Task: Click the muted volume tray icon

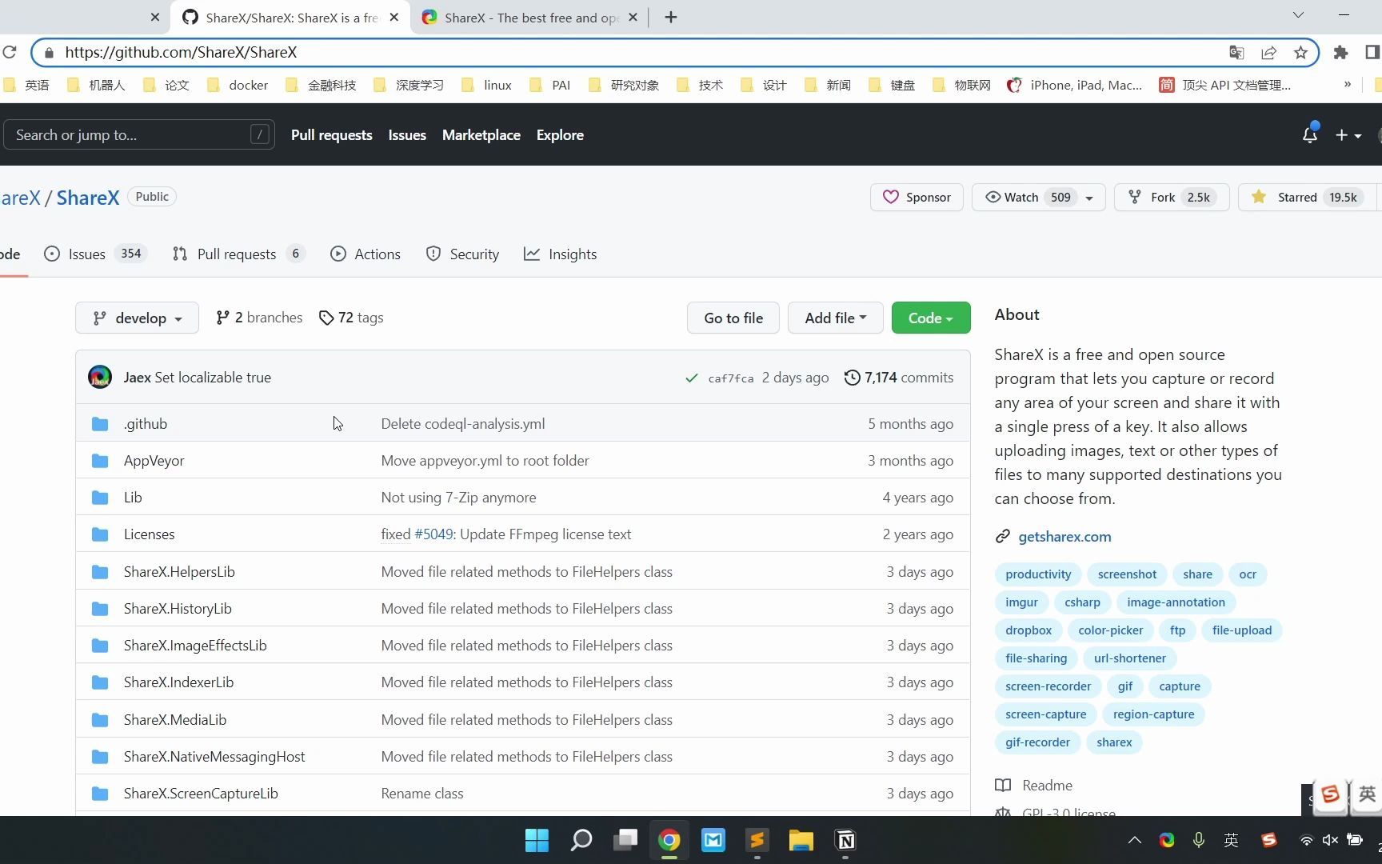Action: point(1330,840)
